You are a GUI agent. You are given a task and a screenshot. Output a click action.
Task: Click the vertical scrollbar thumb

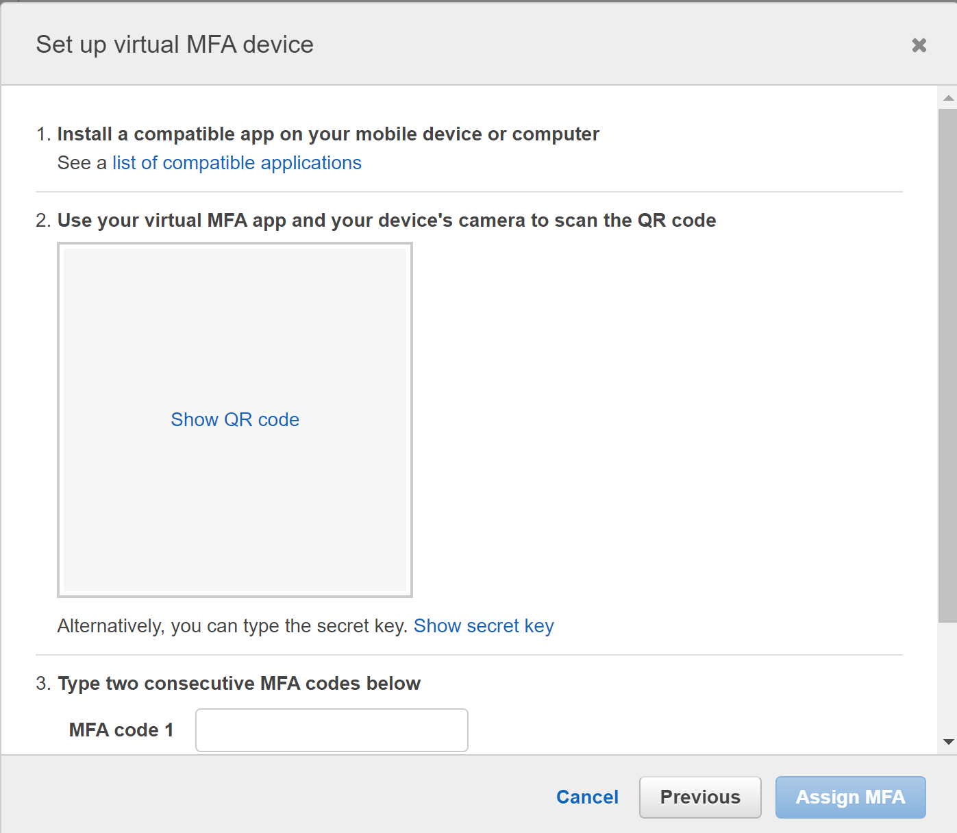[x=948, y=363]
